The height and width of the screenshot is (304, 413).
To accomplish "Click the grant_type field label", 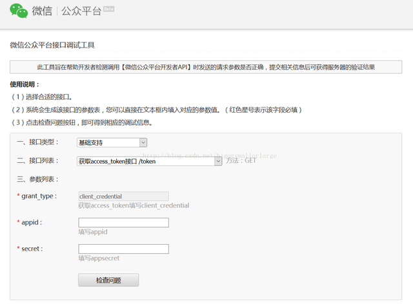I will click(x=38, y=196).
